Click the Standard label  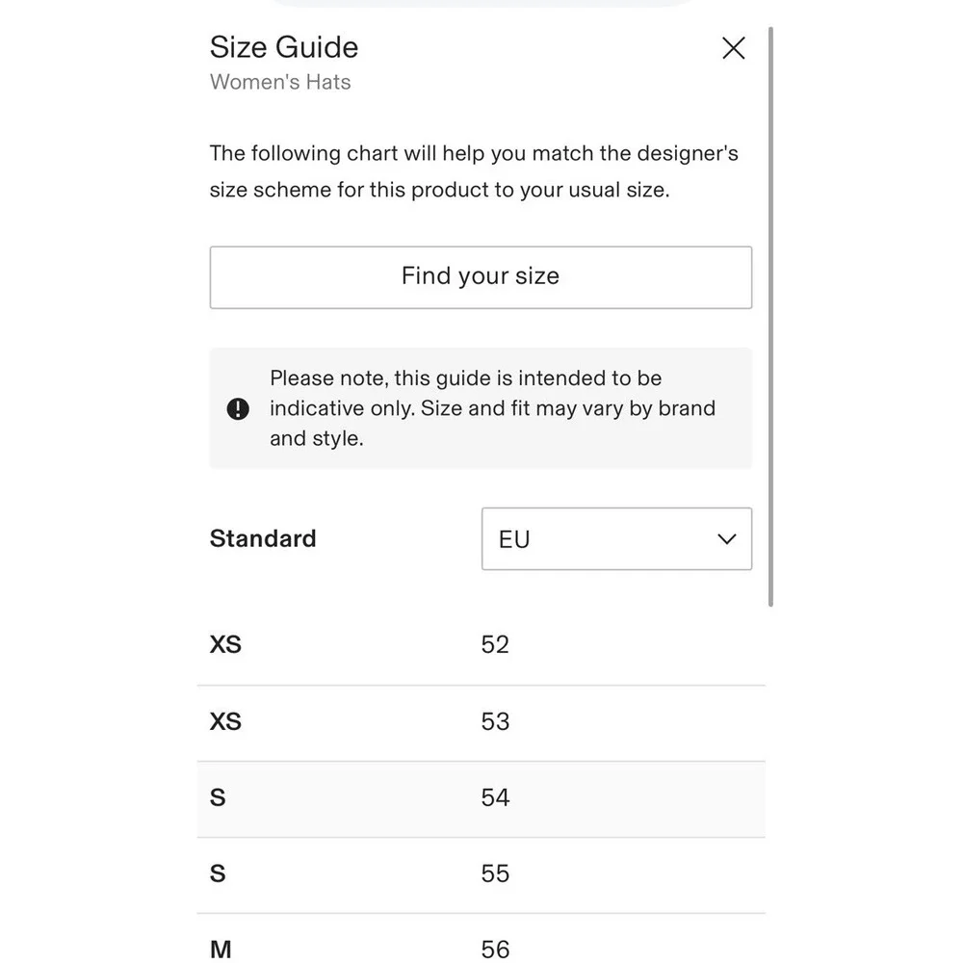click(263, 538)
